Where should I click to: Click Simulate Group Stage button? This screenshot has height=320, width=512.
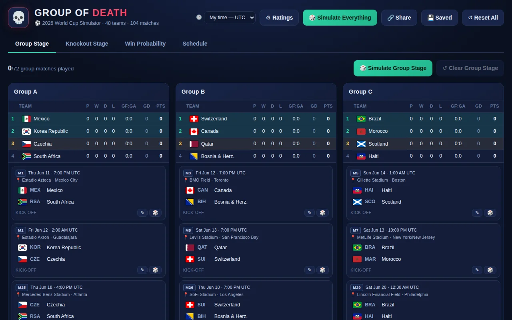coord(393,68)
